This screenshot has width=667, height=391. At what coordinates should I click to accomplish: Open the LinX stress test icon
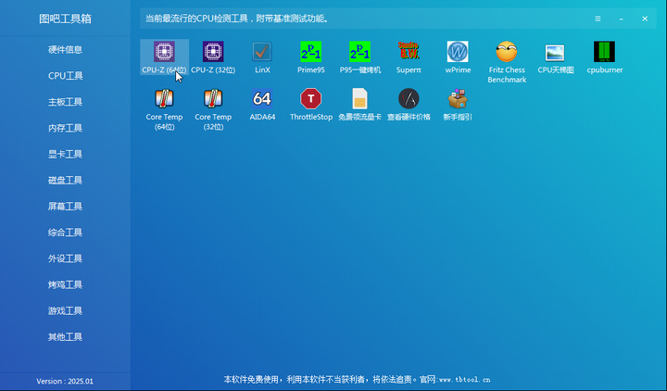tap(262, 57)
